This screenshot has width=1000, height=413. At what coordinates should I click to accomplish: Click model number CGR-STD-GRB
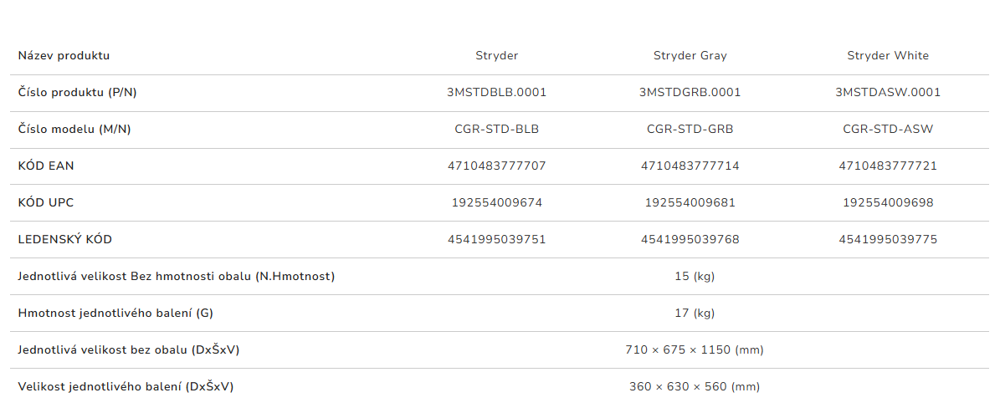click(x=690, y=130)
